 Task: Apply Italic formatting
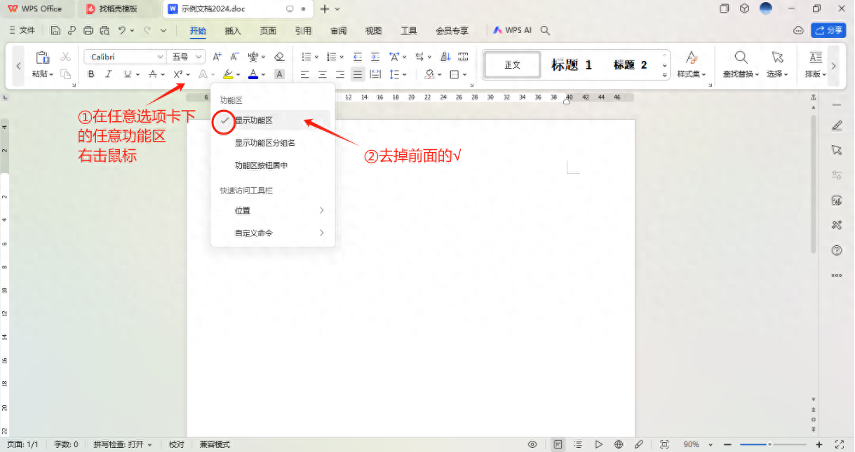click(x=108, y=74)
